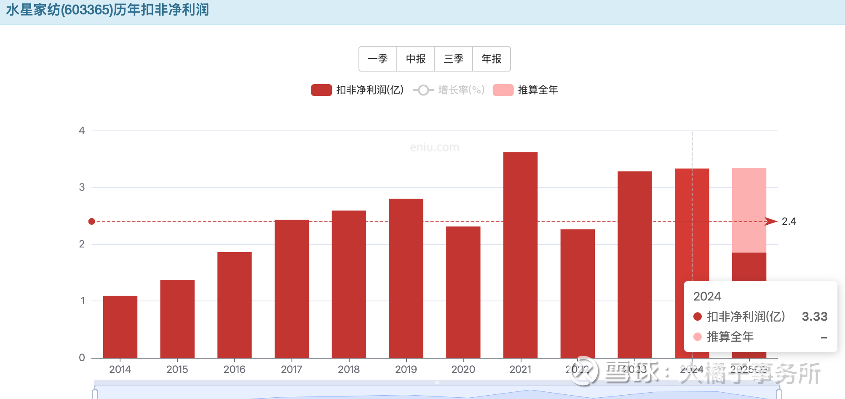Click the average line start dot
Screen dimensions: 845x399
click(92, 221)
